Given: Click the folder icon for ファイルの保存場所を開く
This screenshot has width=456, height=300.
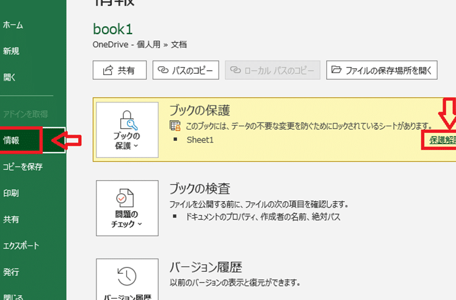Looking at the screenshot, I should click(x=336, y=70).
